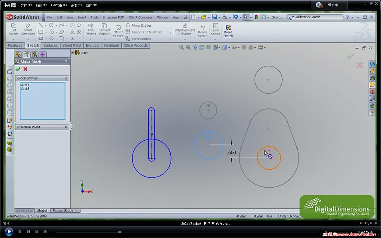Accept sketch with confirmation corner checkmark
Viewport: 381px width, 238px height.
pos(350,56)
